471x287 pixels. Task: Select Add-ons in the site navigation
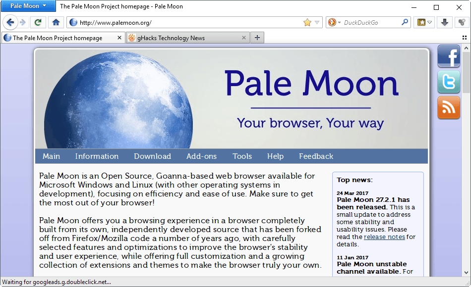pos(201,156)
